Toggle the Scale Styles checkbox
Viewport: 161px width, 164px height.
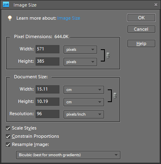[x=8, y=128]
